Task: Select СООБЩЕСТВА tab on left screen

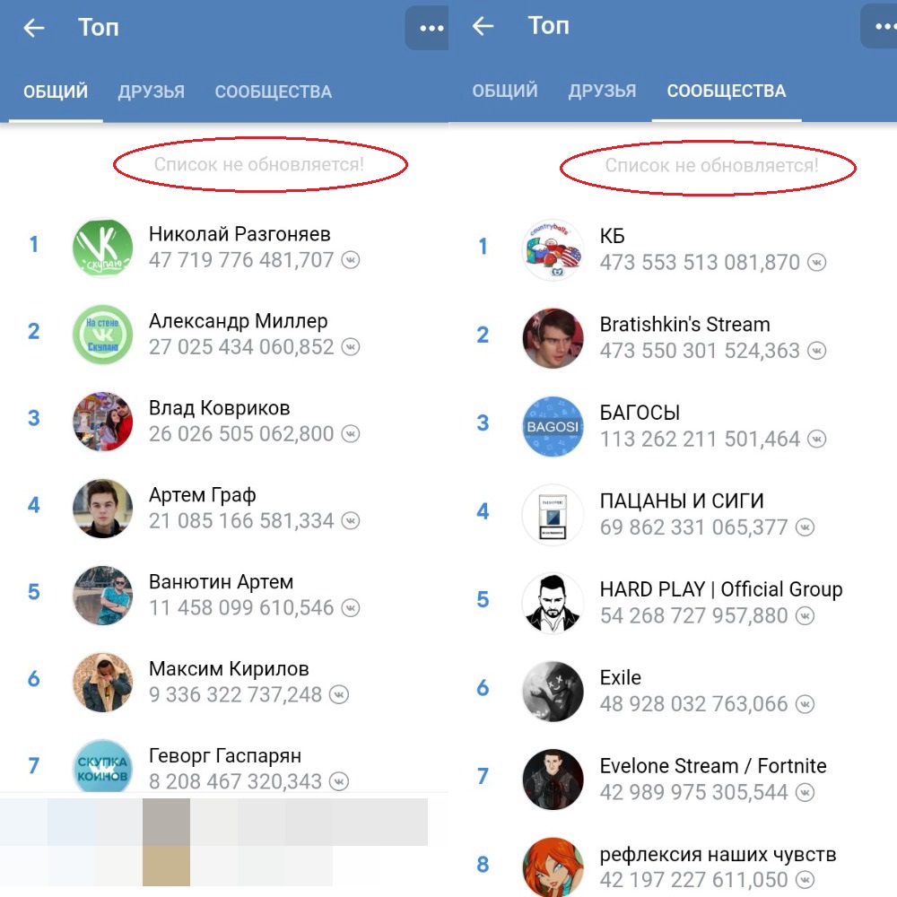Action: coord(273,91)
